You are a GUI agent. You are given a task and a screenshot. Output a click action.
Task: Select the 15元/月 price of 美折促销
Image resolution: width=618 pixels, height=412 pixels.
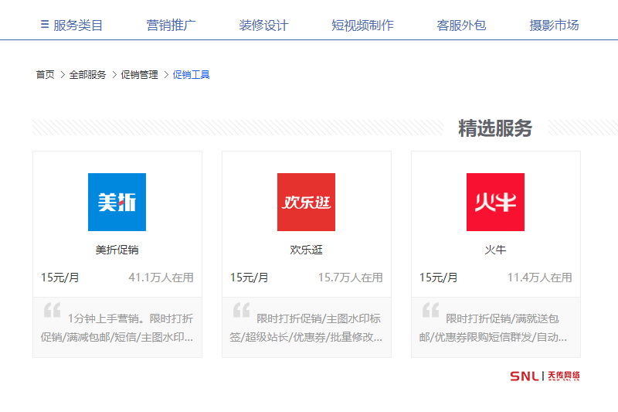(x=60, y=278)
